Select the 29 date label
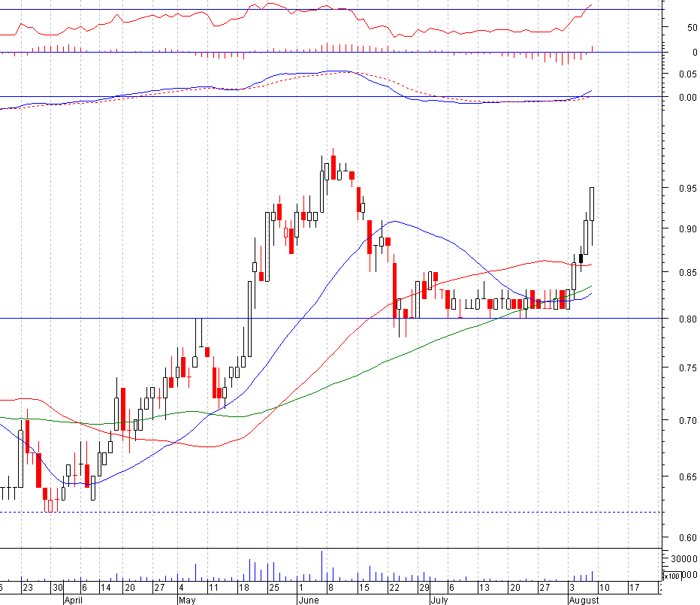This screenshot has width=700, height=605. point(424,588)
